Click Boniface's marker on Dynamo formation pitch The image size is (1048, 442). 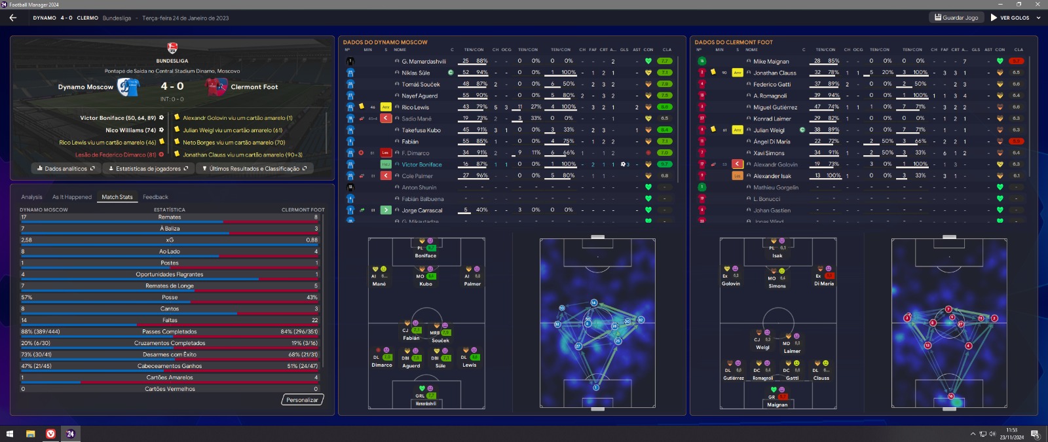click(426, 248)
